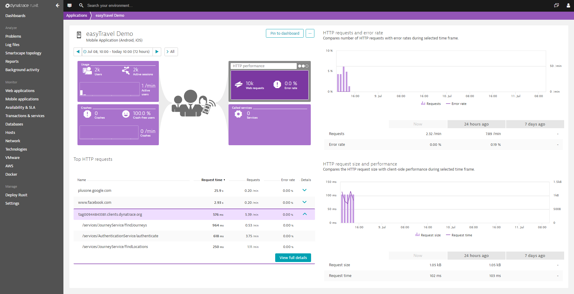Click the Crashes exclamation icon
The image size is (574, 294).
[x=87, y=114]
